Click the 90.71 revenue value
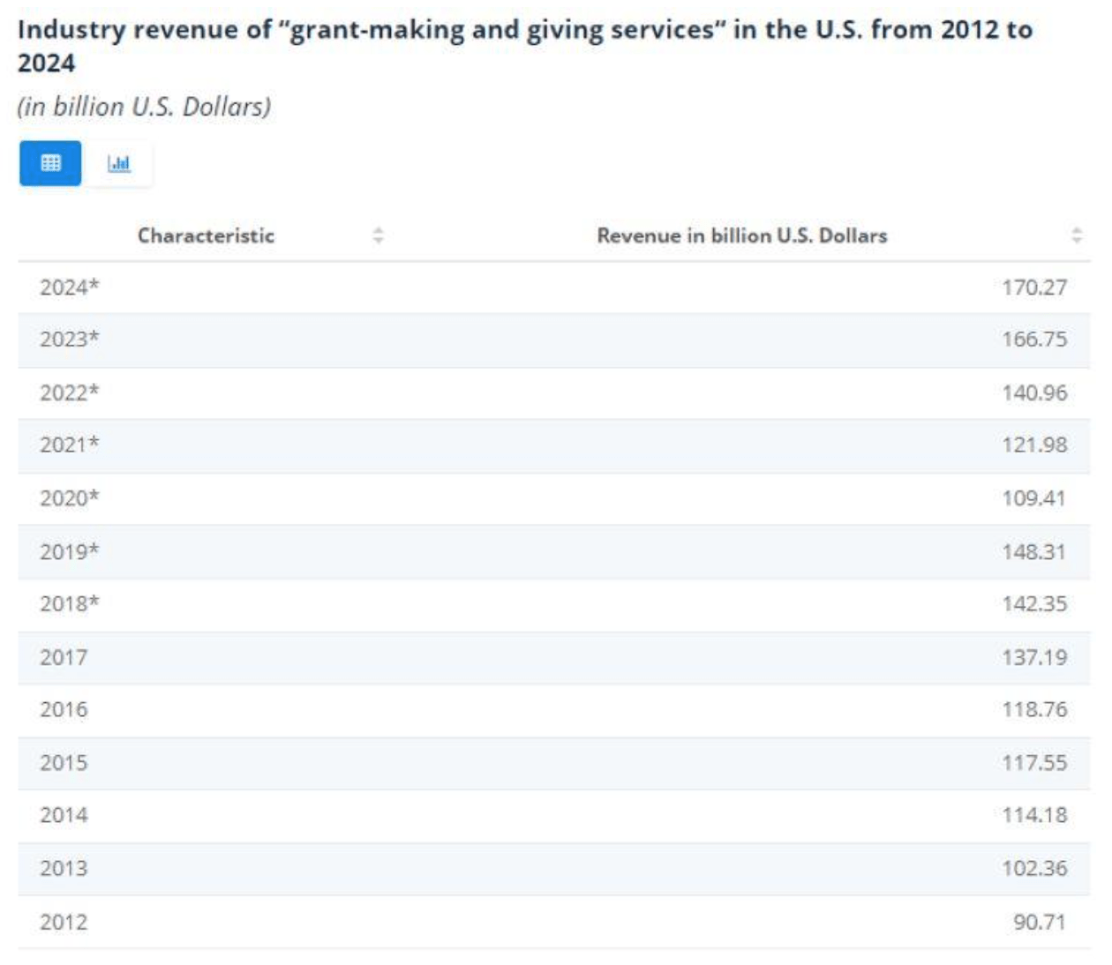The height and width of the screenshot is (965, 1112). coord(1039,922)
